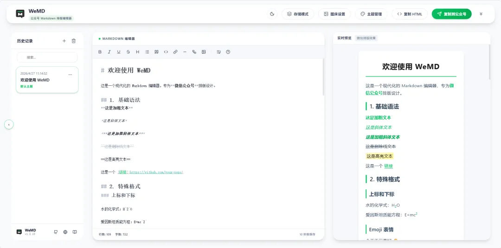This screenshot has width=501, height=248.
Task: Apply bold formatting from editor toolbar
Action: pyautogui.click(x=100, y=52)
